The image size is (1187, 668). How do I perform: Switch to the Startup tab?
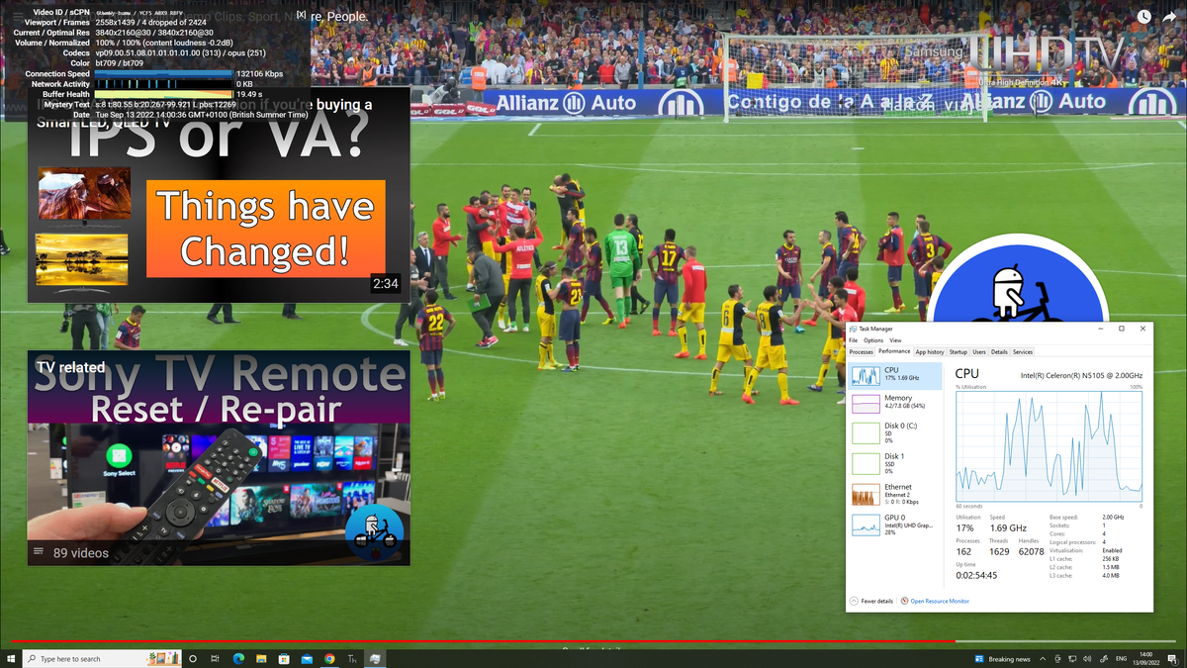(x=959, y=351)
